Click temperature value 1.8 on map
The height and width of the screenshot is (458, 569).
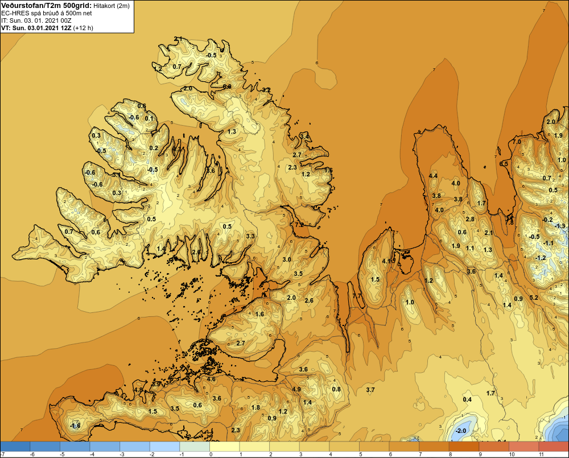point(255,407)
